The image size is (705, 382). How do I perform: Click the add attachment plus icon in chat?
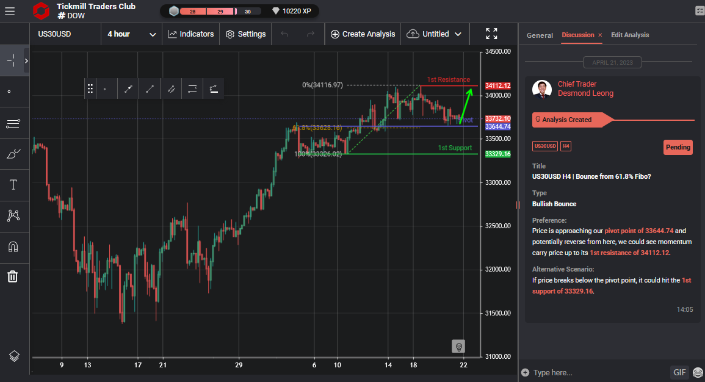525,373
